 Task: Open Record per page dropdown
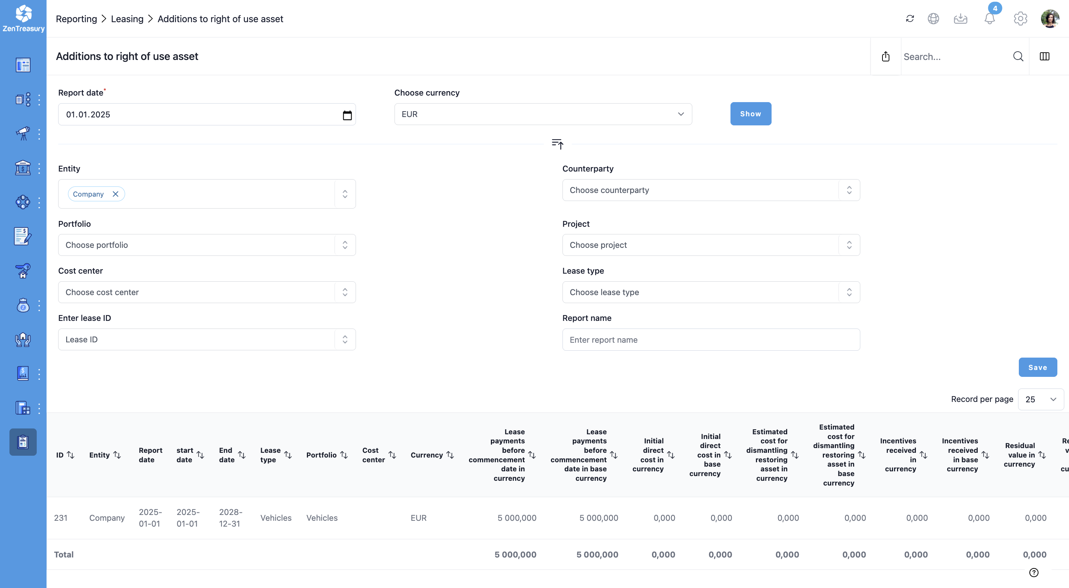click(x=1040, y=399)
